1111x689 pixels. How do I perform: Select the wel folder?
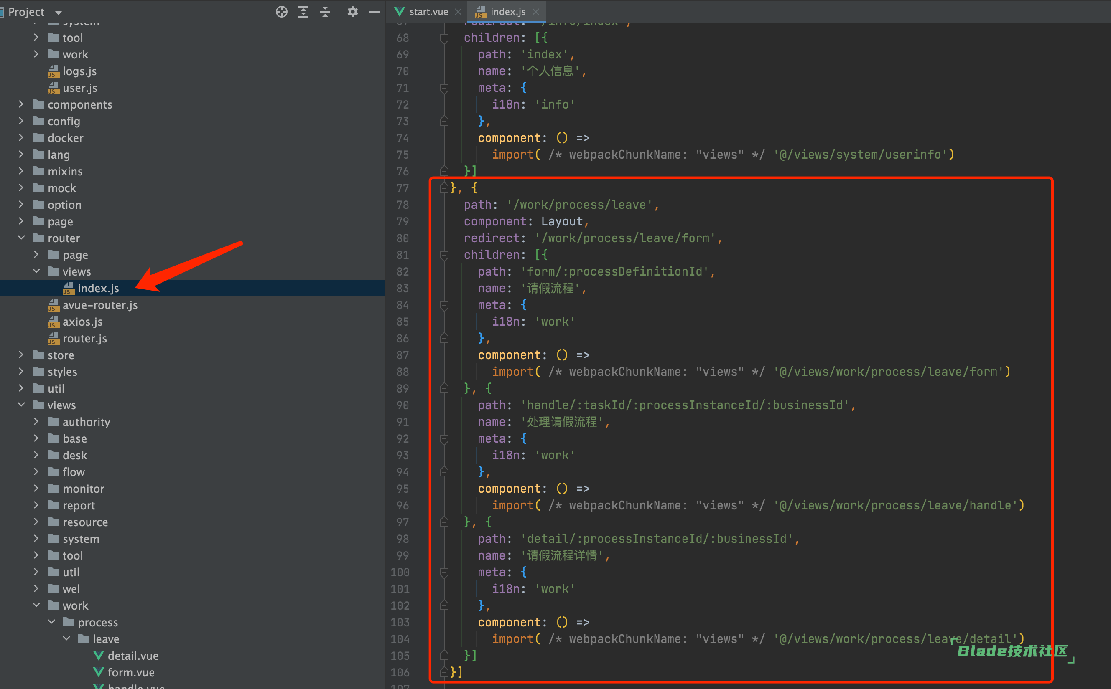64,589
